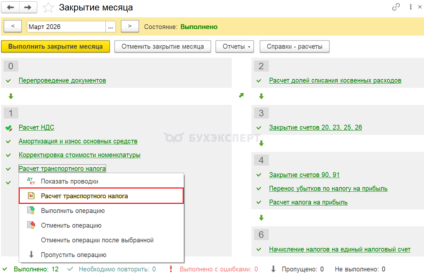Open the Расчет НДС operation
The width and height of the screenshot is (424, 276).
[36, 127]
